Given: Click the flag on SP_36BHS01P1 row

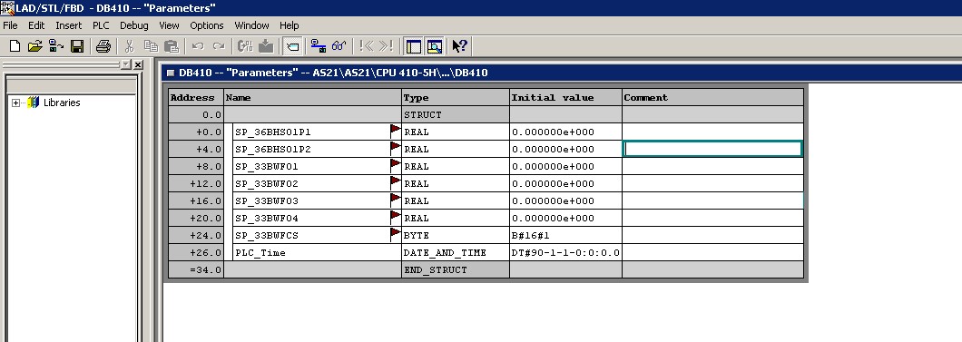Looking at the screenshot, I should click(x=395, y=131).
